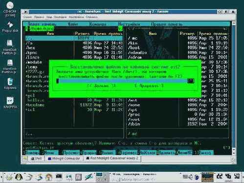Select the /cdrom directory in right panel
Viewport: 244px width, 183px height.
[x=177, y=57]
